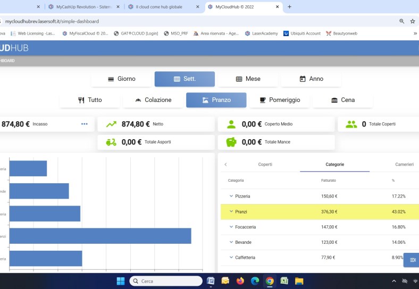
Task: Click the Anno period button
Action: 311,79
